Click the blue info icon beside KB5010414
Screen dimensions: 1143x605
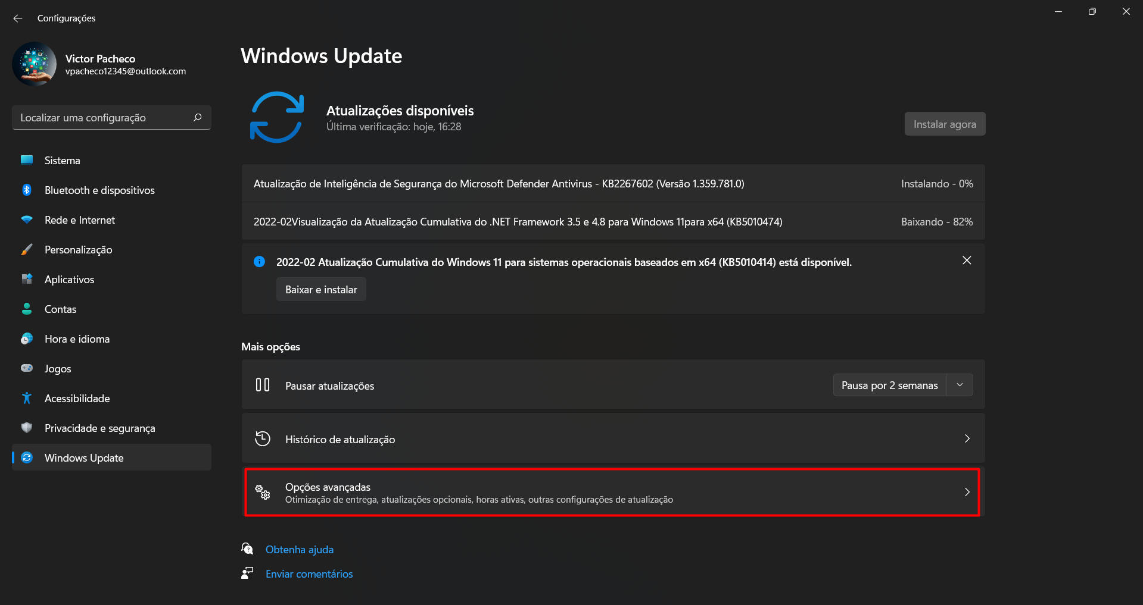pyautogui.click(x=259, y=261)
